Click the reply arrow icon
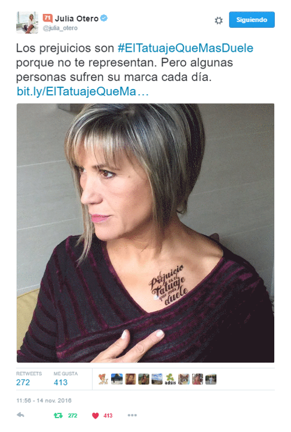 [20, 415]
